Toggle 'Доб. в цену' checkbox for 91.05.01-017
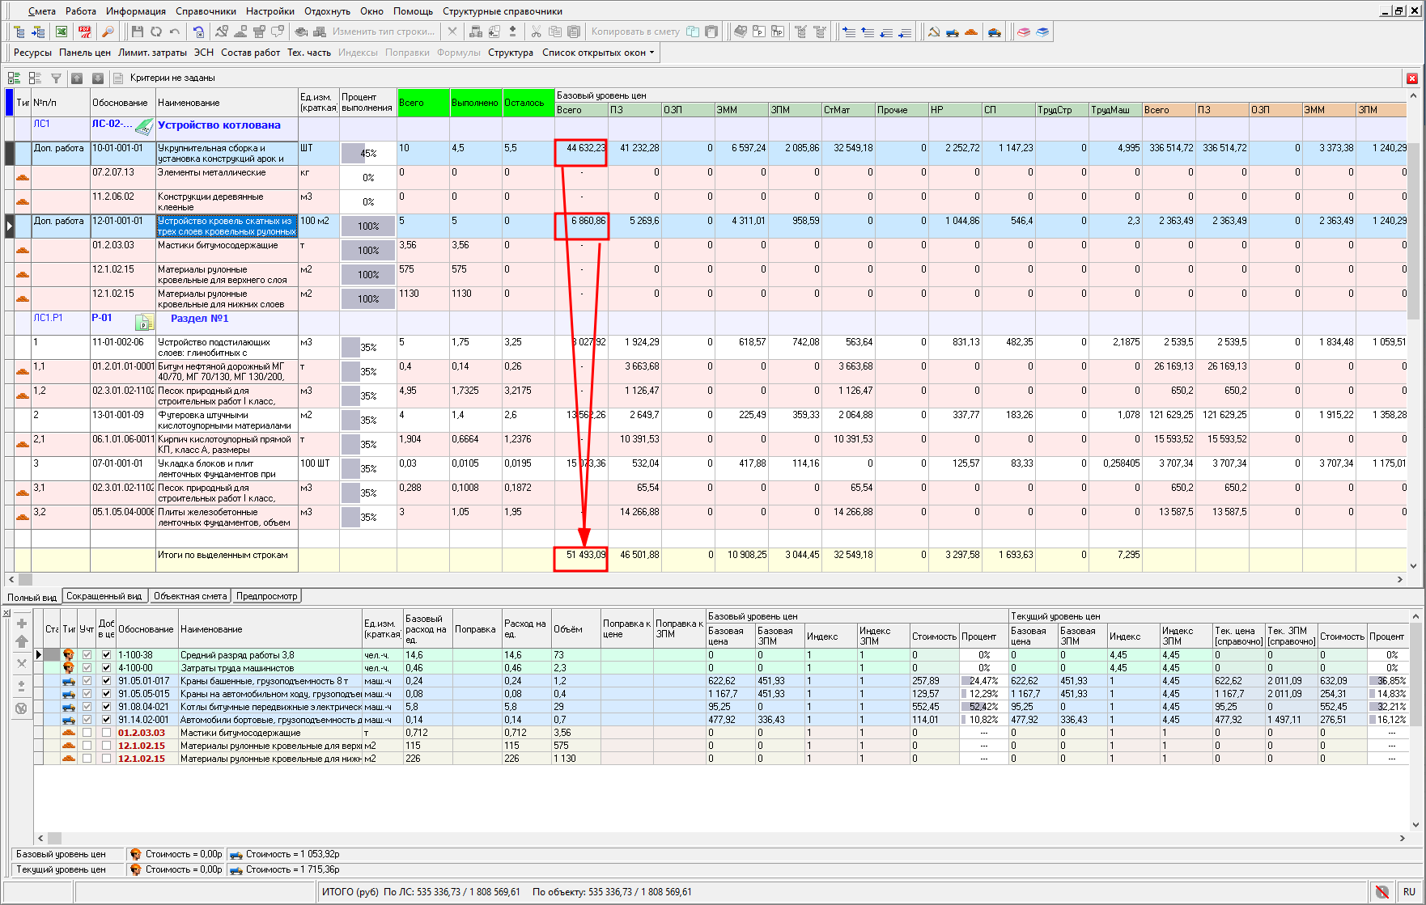The height and width of the screenshot is (905, 1426). pyautogui.click(x=106, y=681)
